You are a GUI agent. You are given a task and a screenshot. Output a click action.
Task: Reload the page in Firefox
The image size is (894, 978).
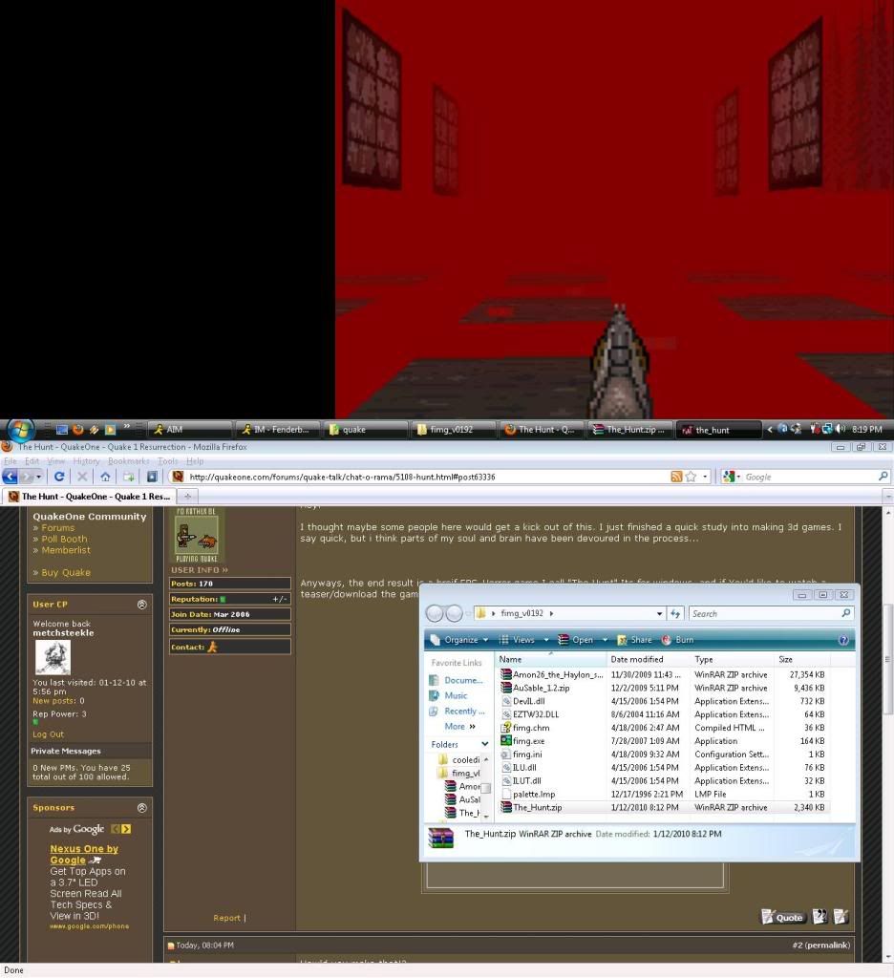pos(59,477)
